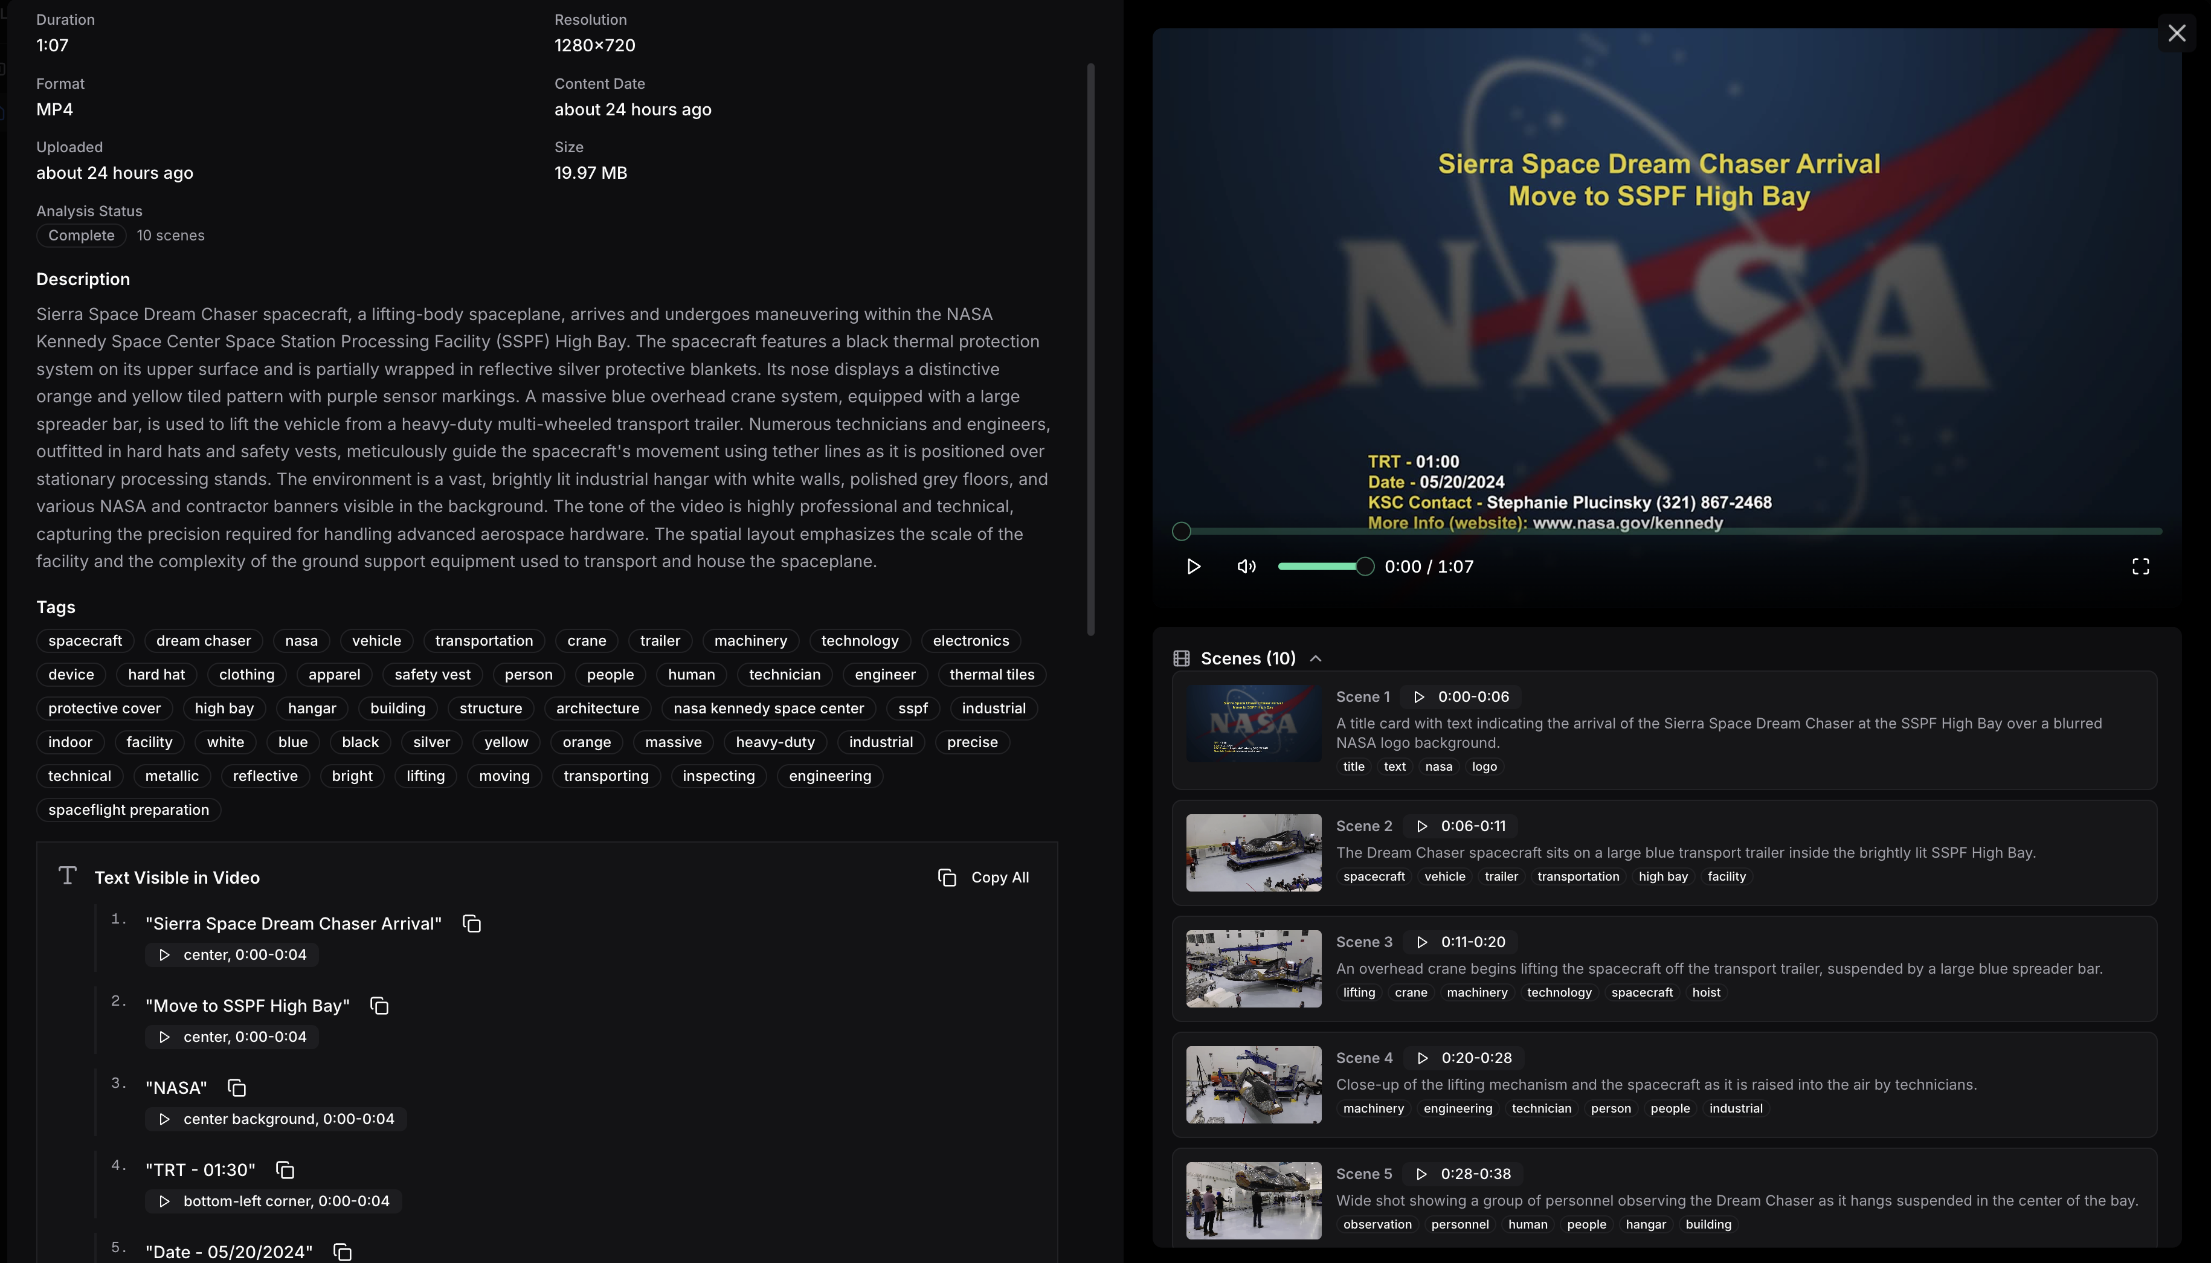
Task: Enter fullscreen playback mode
Action: [x=2140, y=565]
